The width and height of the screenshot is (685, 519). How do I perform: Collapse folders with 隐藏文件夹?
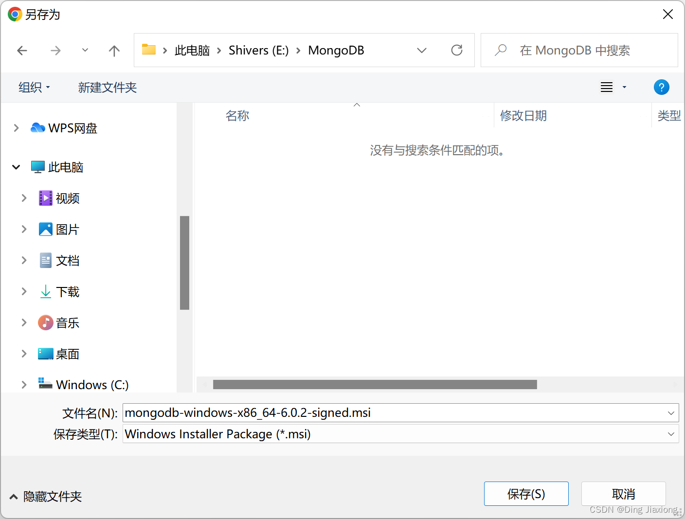pyautogui.click(x=46, y=497)
